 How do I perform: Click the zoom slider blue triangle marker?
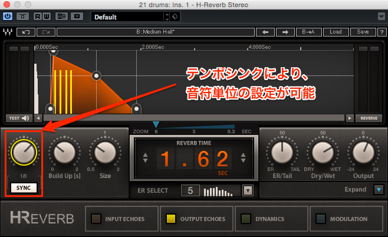[x=156, y=124]
